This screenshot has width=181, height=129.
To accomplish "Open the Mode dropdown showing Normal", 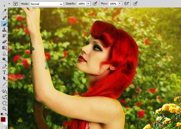I will pos(46,4).
